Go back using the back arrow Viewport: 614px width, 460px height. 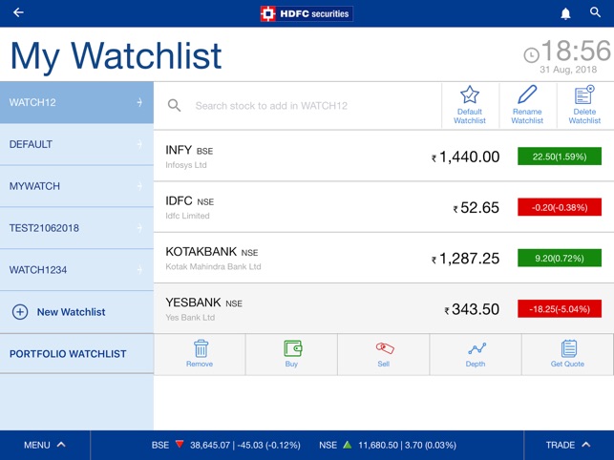coord(18,12)
